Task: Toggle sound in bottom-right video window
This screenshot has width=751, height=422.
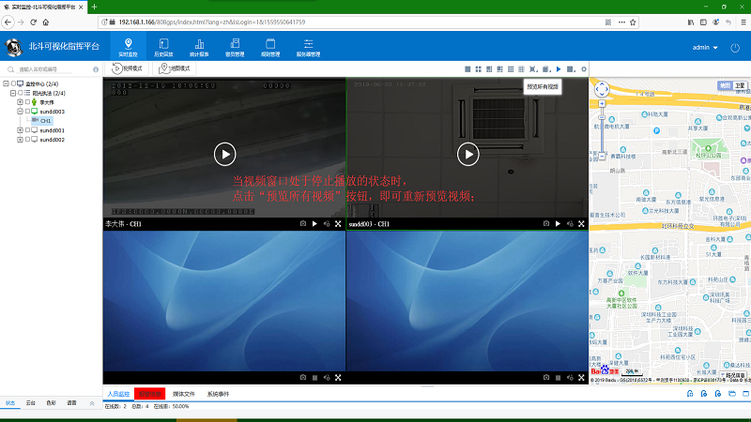Action: 570,378
